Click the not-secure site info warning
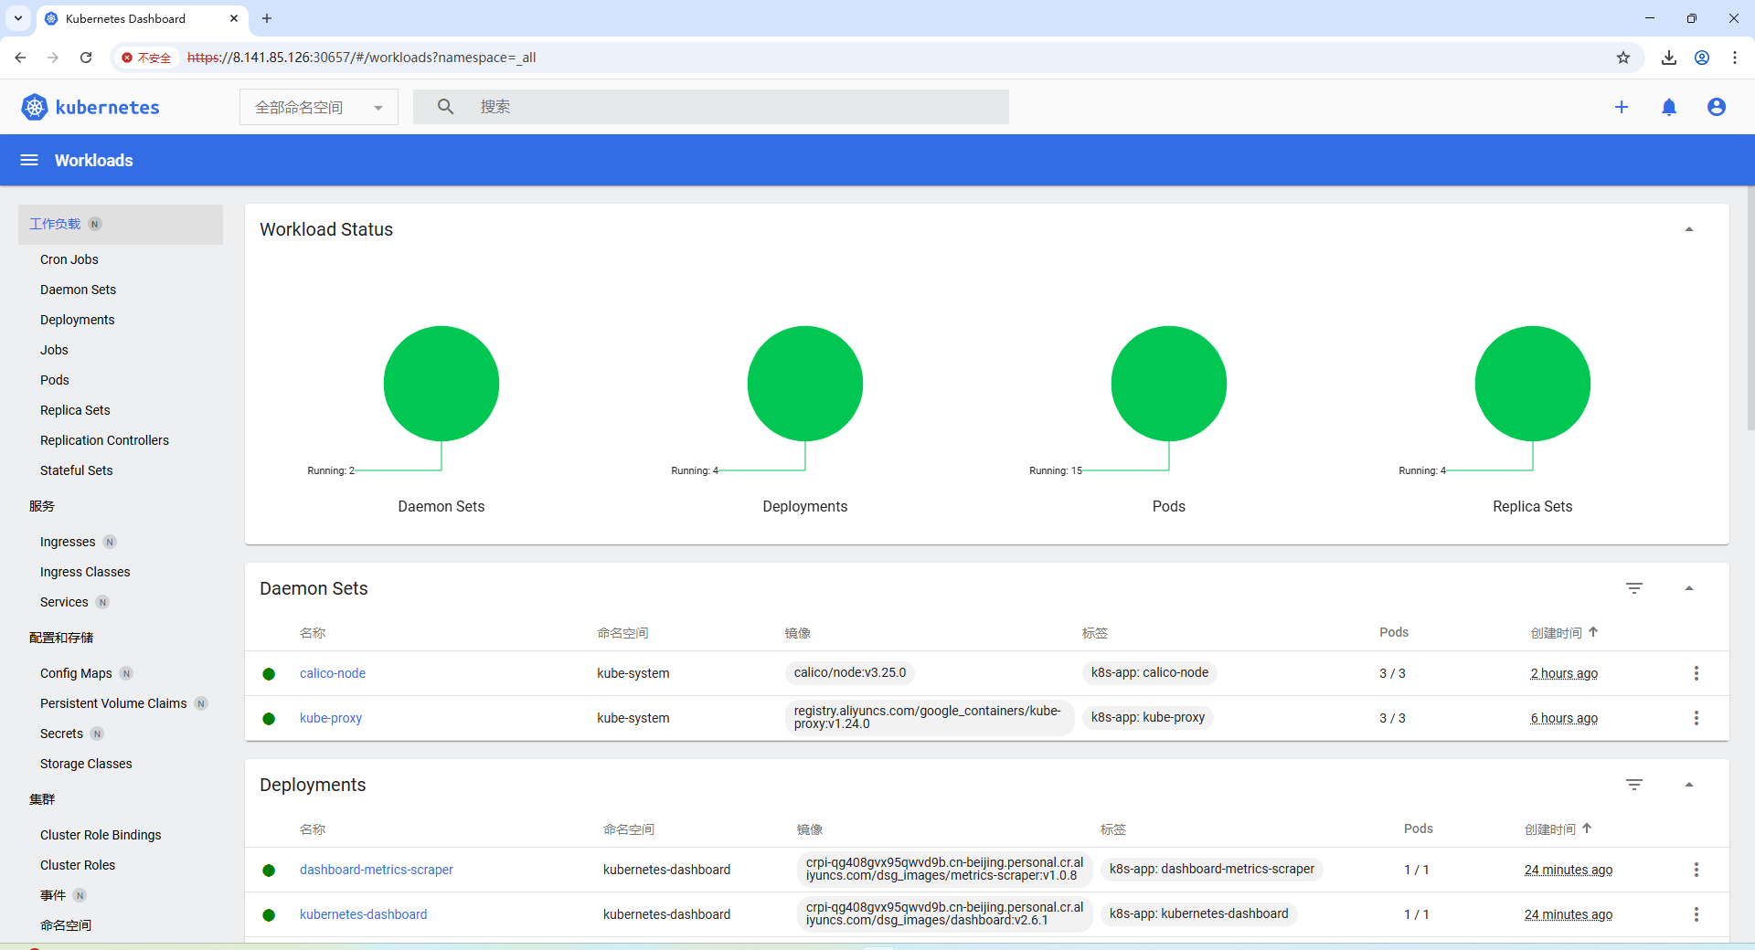This screenshot has height=950, width=1755. [146, 58]
